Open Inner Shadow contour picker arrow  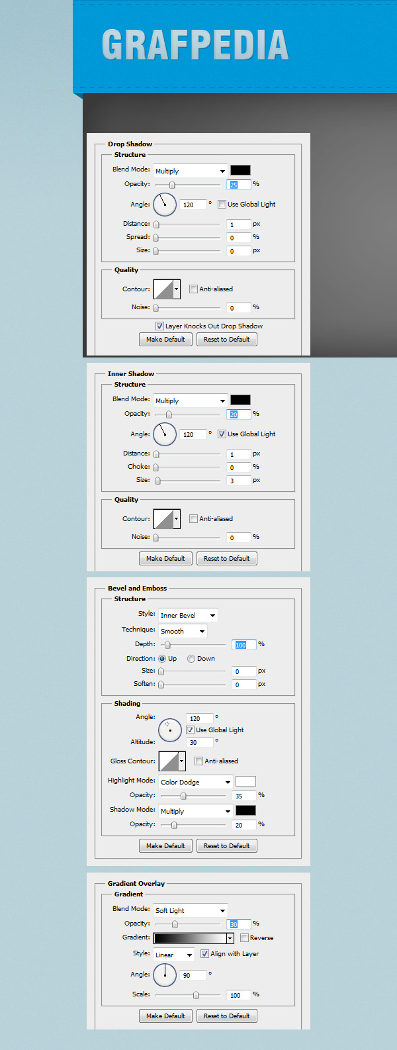click(x=177, y=519)
